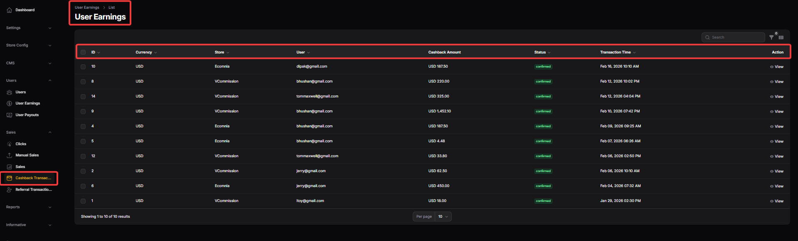This screenshot has height=241, width=798.
Task: Open User Payouts icon in sidebar
Action: click(9, 115)
